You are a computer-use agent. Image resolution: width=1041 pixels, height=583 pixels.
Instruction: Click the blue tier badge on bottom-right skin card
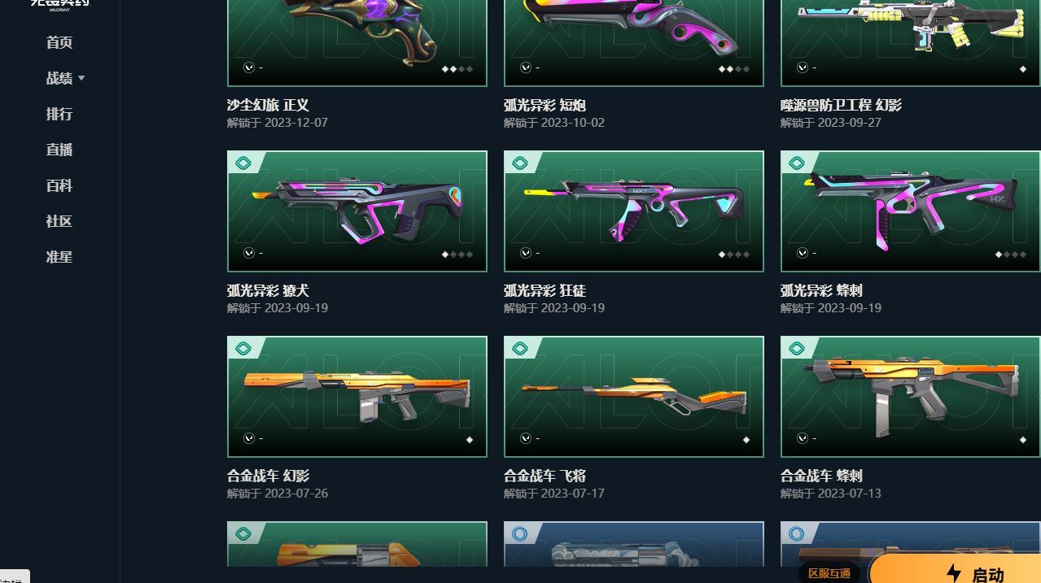[796, 534]
